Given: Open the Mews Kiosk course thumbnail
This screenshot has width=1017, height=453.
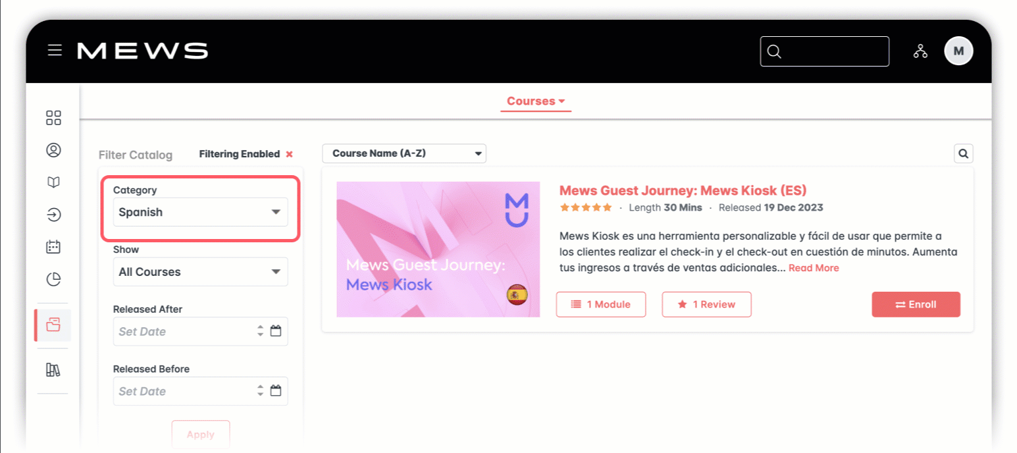Looking at the screenshot, I should coord(438,249).
